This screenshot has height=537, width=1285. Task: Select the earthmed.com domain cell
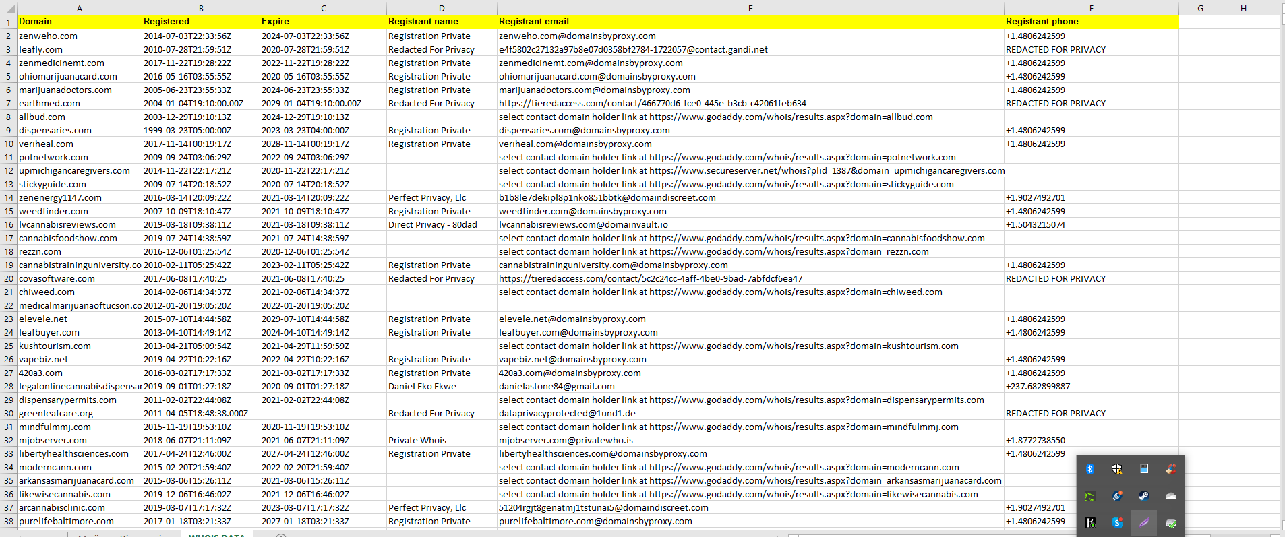coord(80,103)
